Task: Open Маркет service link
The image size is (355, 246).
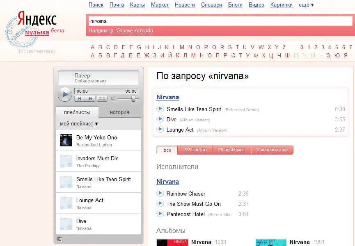Action: click(160, 5)
